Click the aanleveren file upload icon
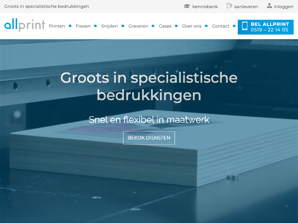Viewport: 298px width, 223px height. coord(229,6)
